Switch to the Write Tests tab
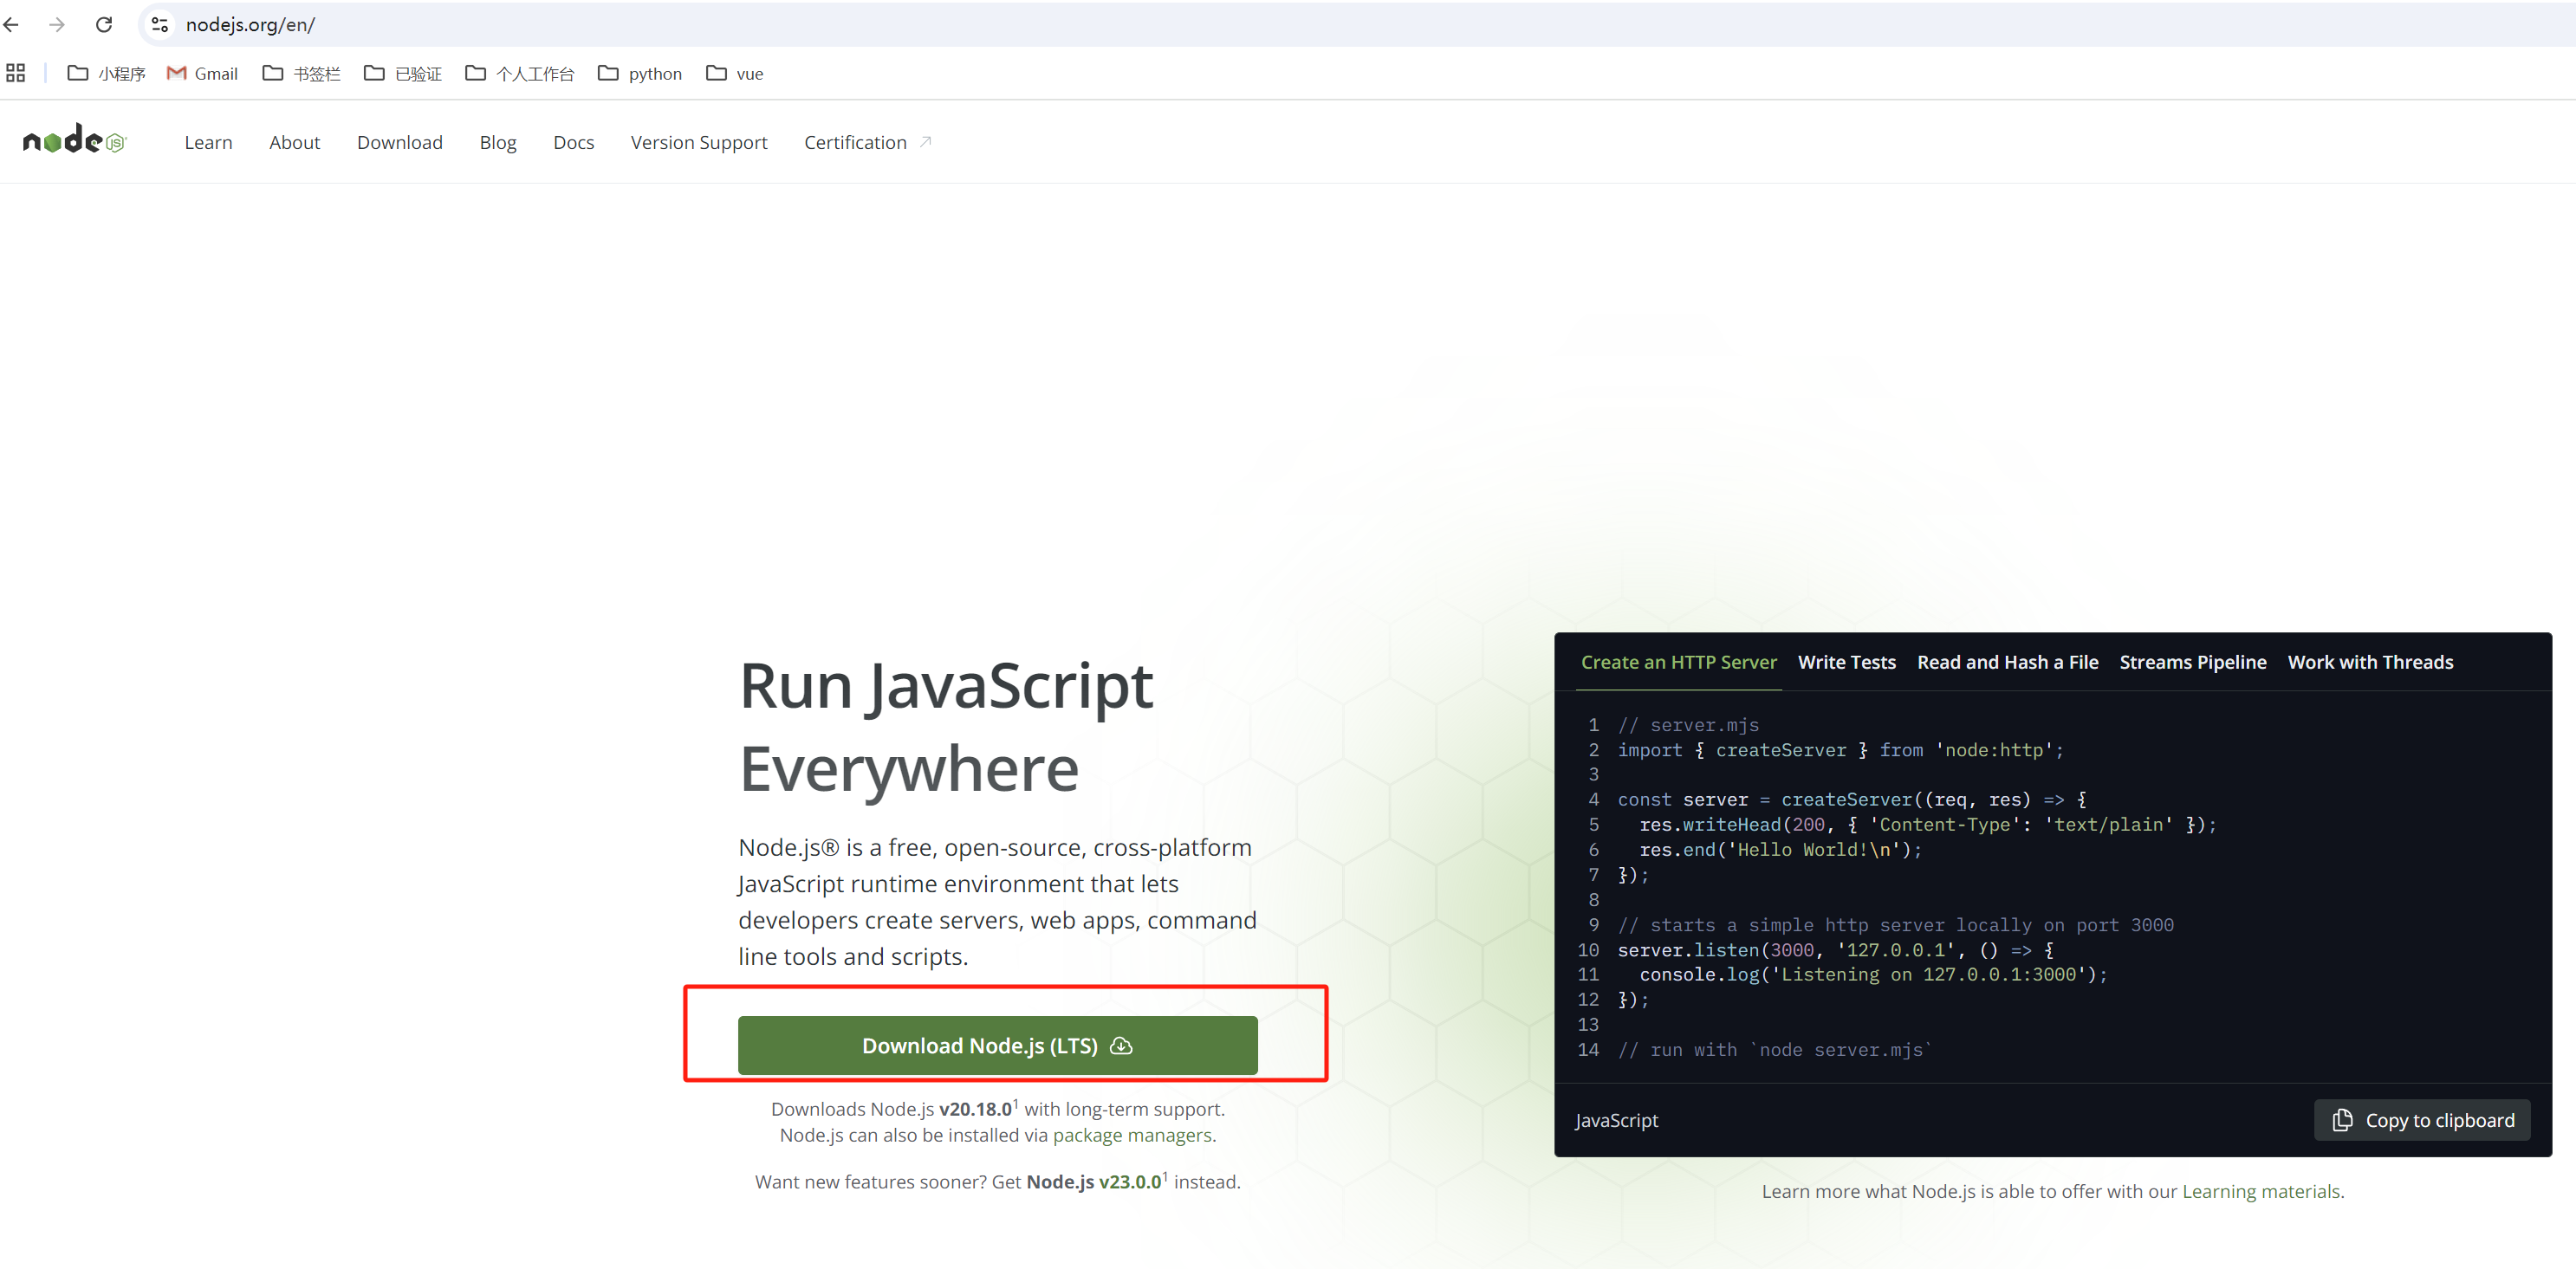The height and width of the screenshot is (1269, 2576). [1846, 662]
